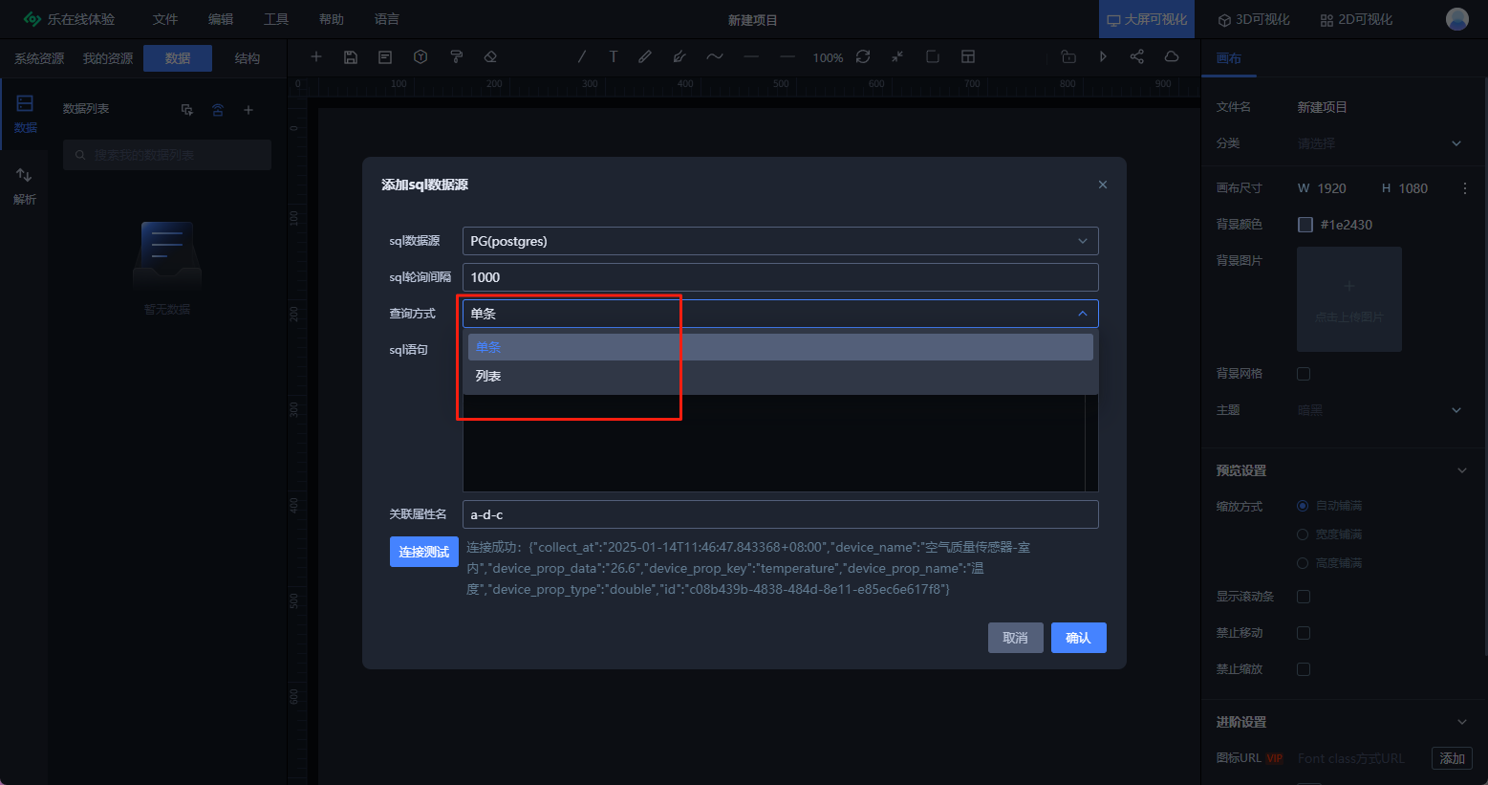Viewport: 1488px width, 785px height.
Task: Click the save floppy disk icon
Action: (x=351, y=57)
